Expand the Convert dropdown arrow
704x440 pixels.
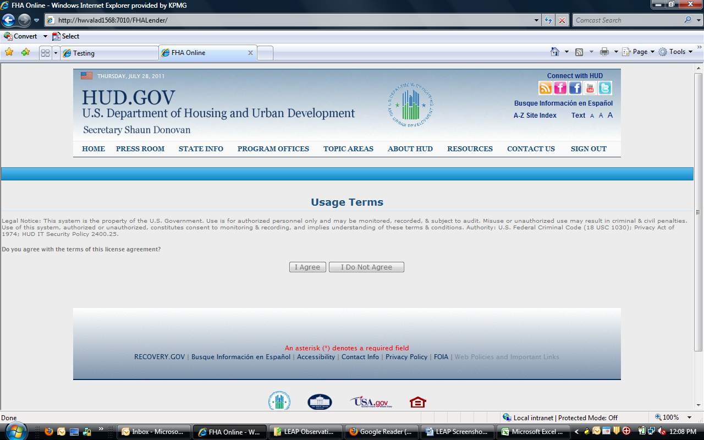click(45, 36)
